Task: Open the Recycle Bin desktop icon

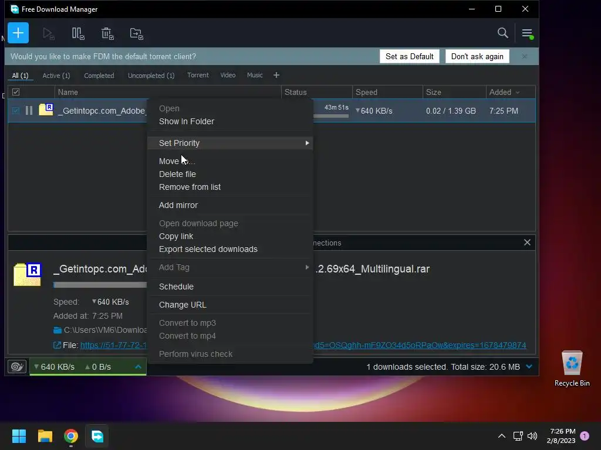Action: tap(572, 369)
